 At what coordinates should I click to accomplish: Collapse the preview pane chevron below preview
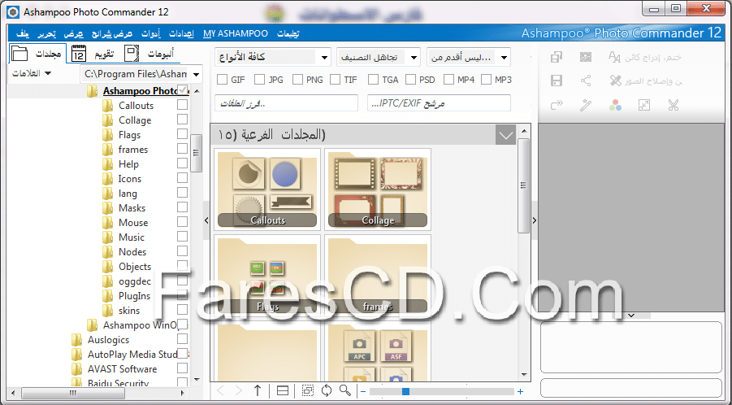[631, 316]
